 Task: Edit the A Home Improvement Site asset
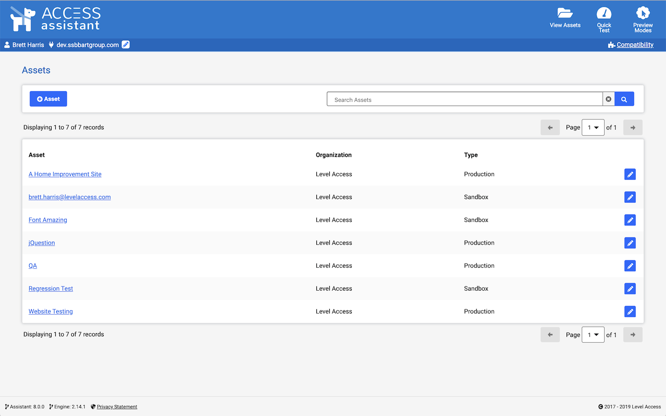[630, 174]
